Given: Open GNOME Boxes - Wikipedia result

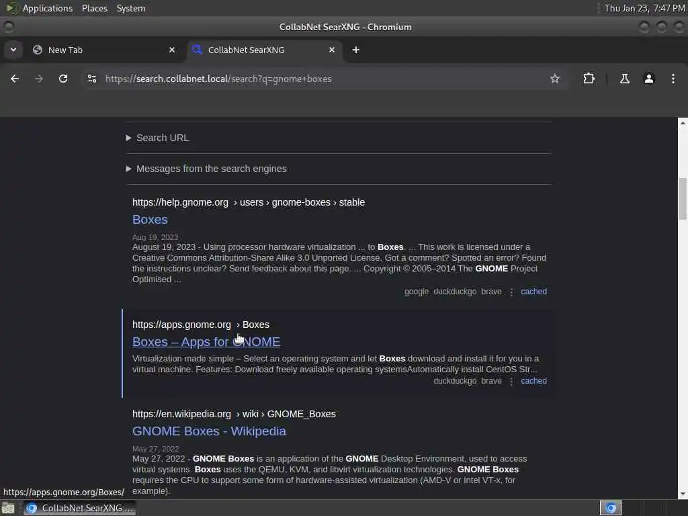Looking at the screenshot, I should [x=209, y=431].
